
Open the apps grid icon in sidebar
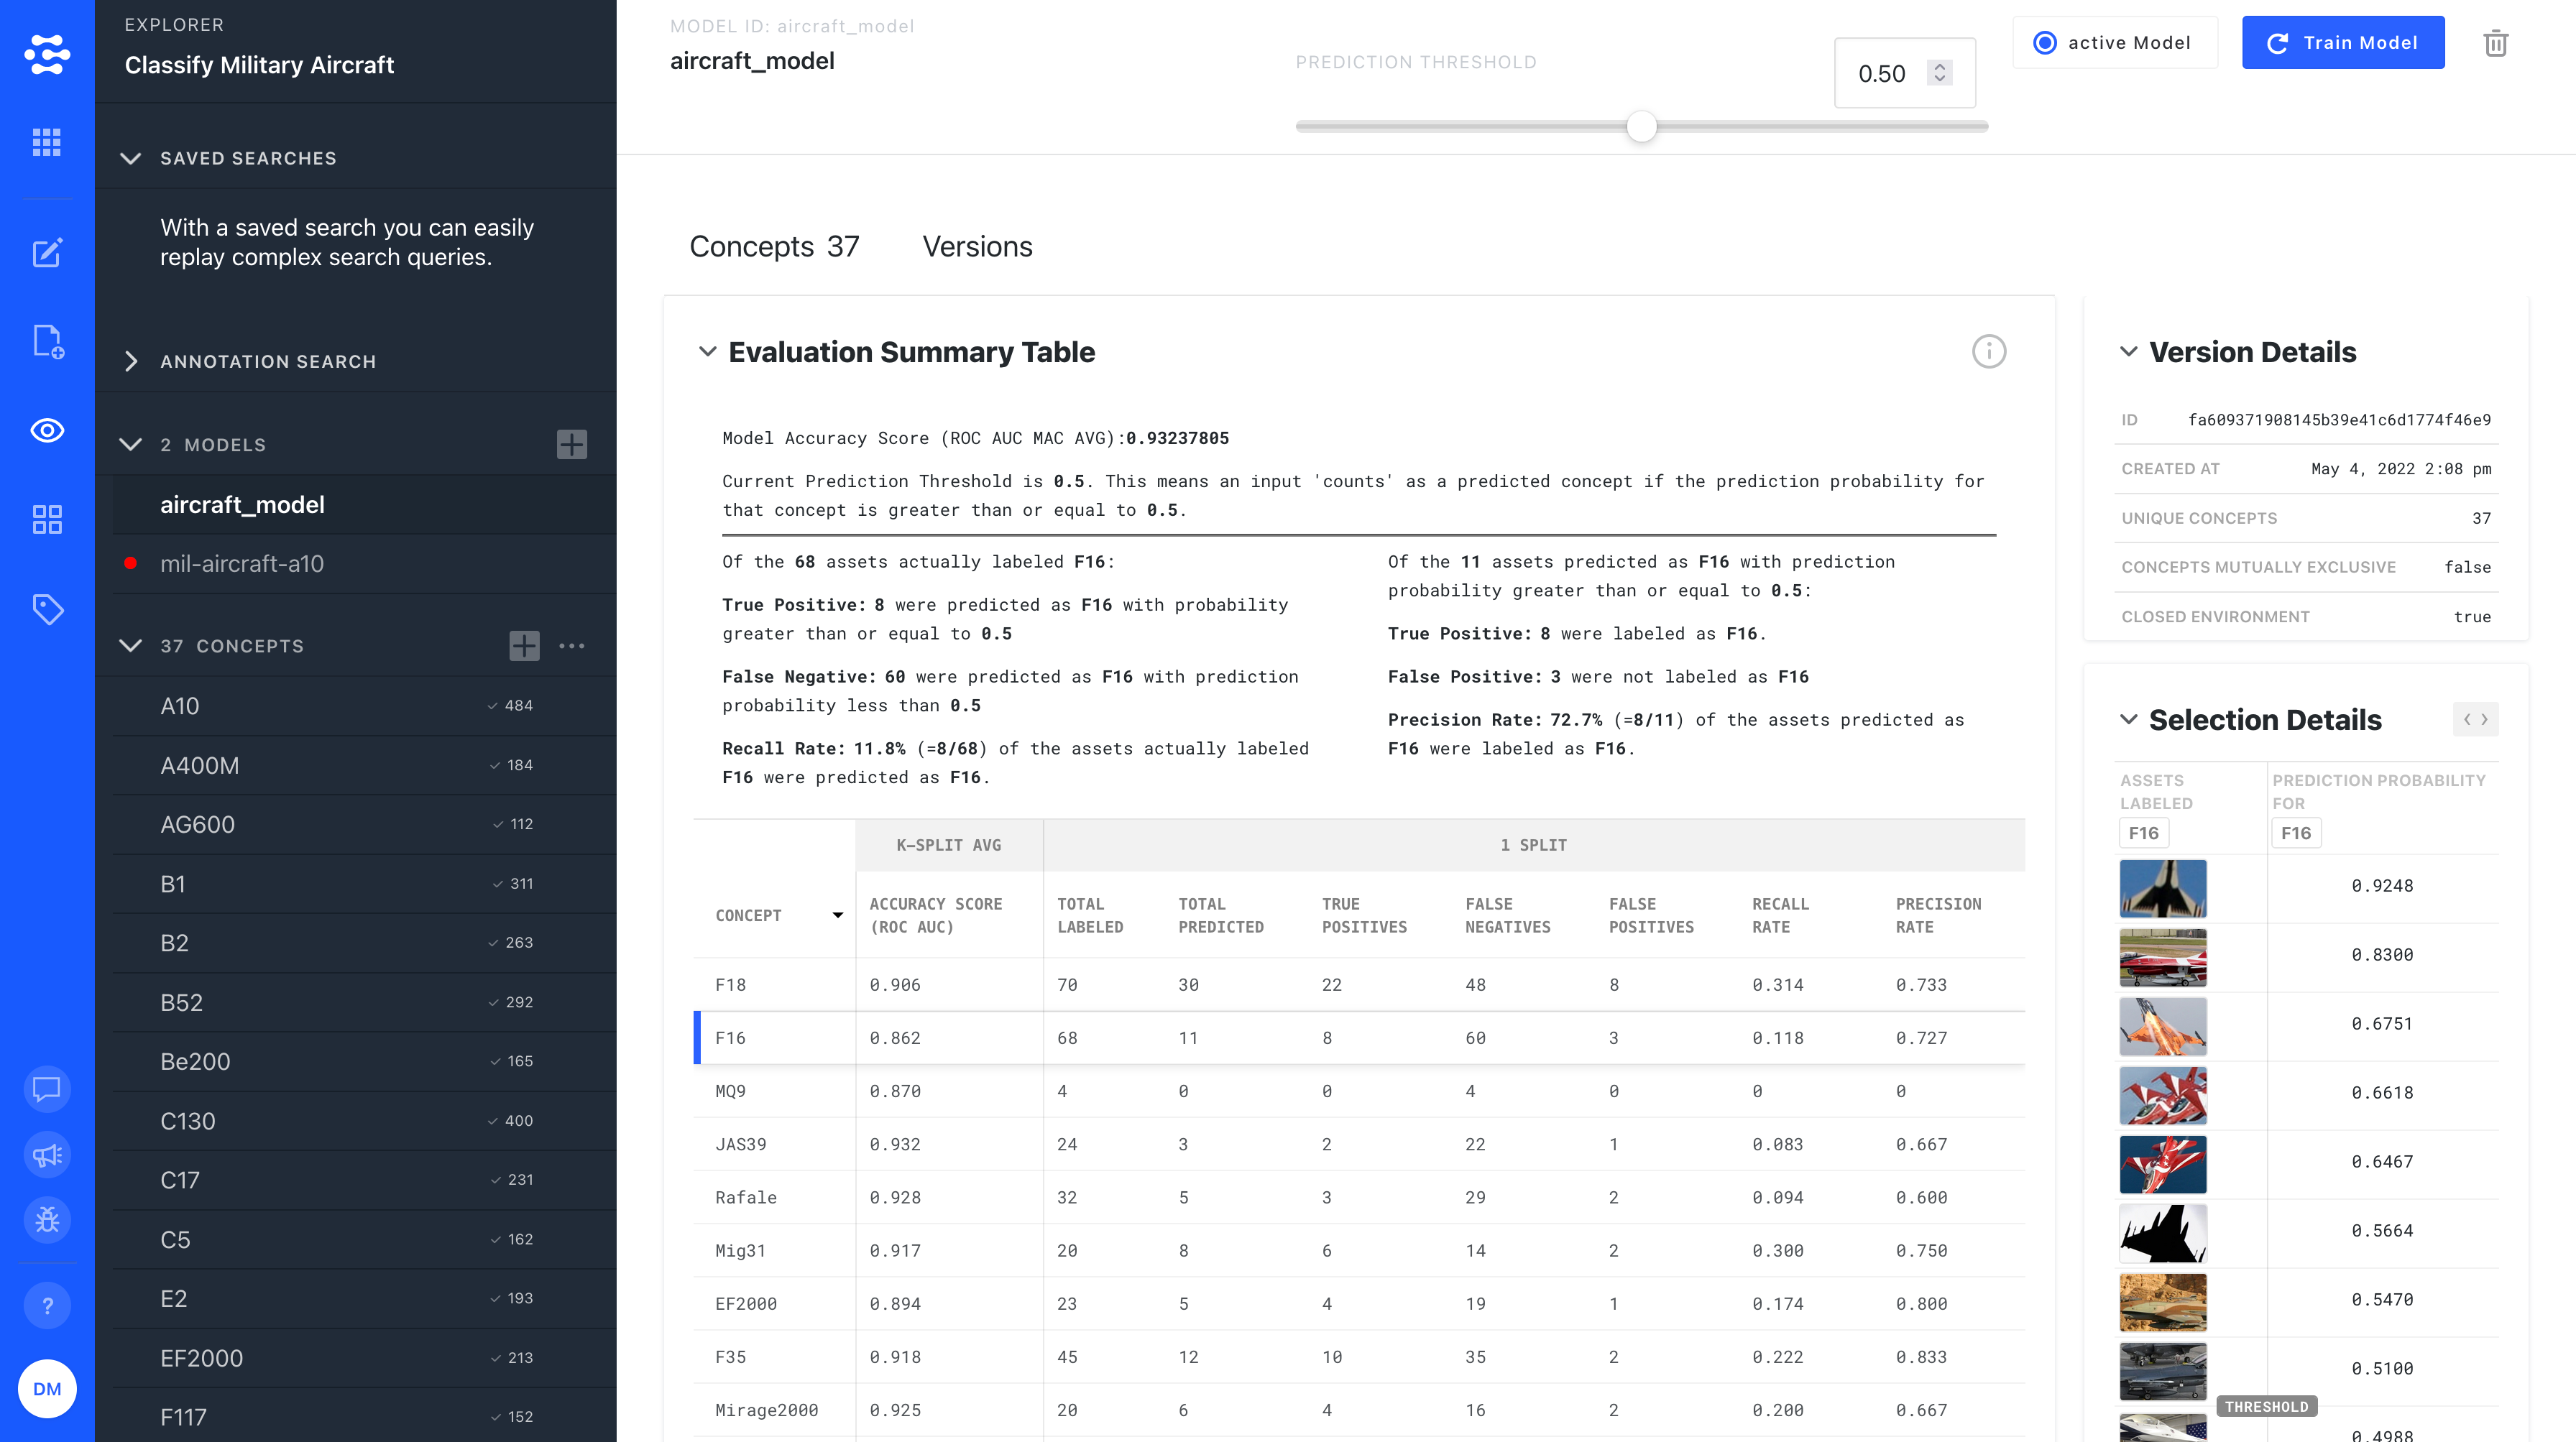click(x=47, y=142)
